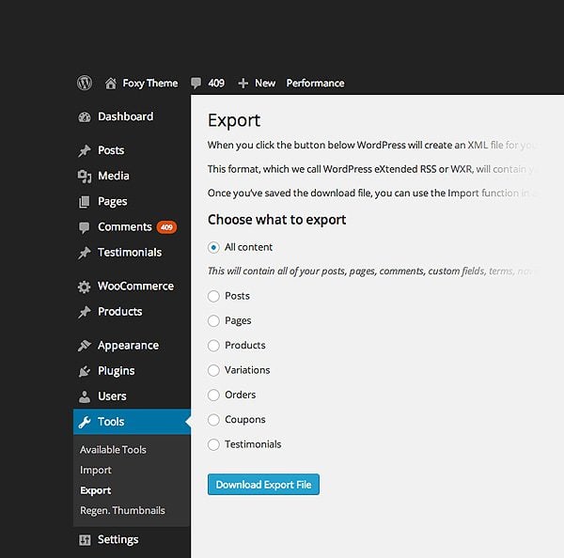Click the 'Choose what to export' heading
This screenshot has height=558, width=564.
pos(276,220)
